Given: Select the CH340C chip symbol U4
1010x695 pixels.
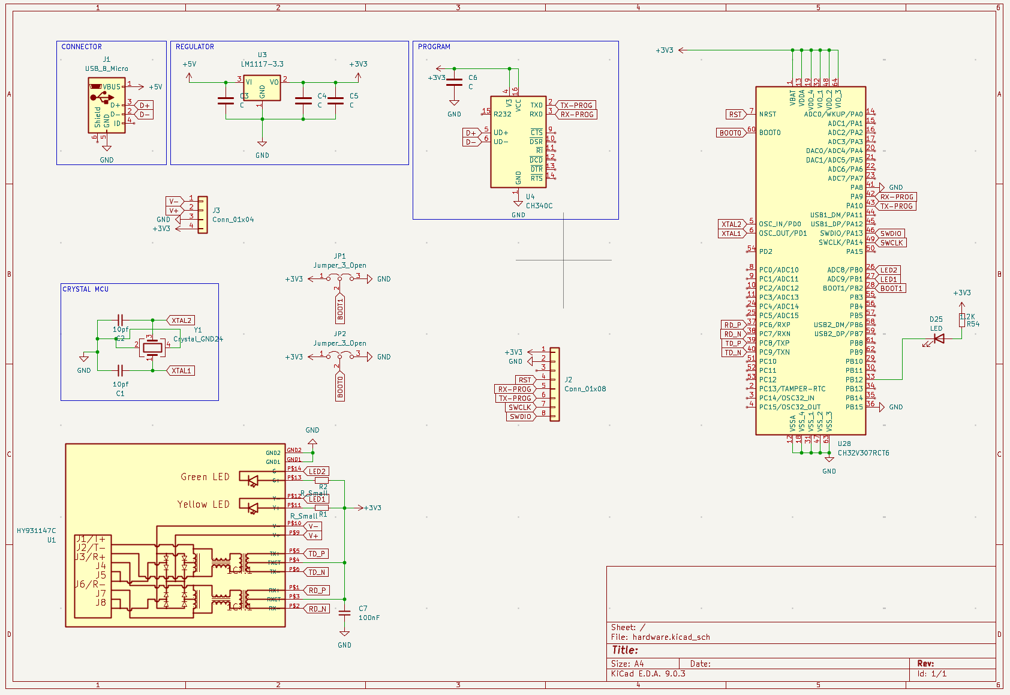Looking at the screenshot, I should pos(518,142).
